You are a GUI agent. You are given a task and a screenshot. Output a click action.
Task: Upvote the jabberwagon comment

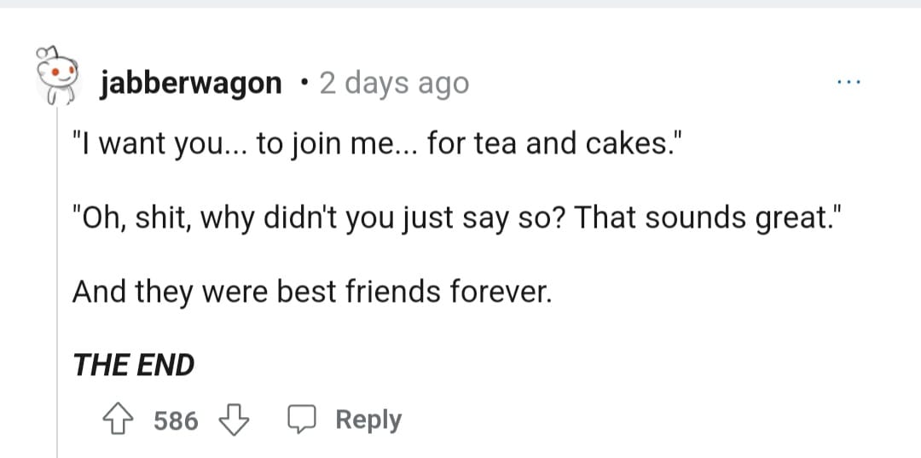point(118,420)
